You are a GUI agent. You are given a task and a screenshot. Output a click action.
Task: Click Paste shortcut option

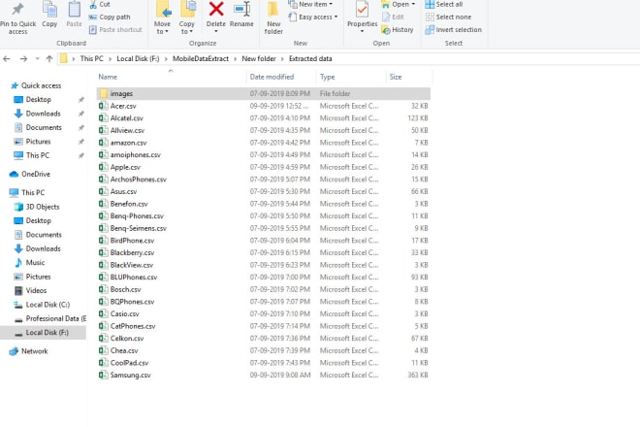coord(115,30)
